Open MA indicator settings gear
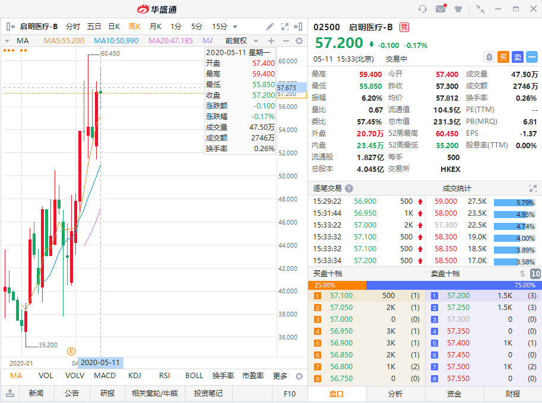 [x=299, y=41]
